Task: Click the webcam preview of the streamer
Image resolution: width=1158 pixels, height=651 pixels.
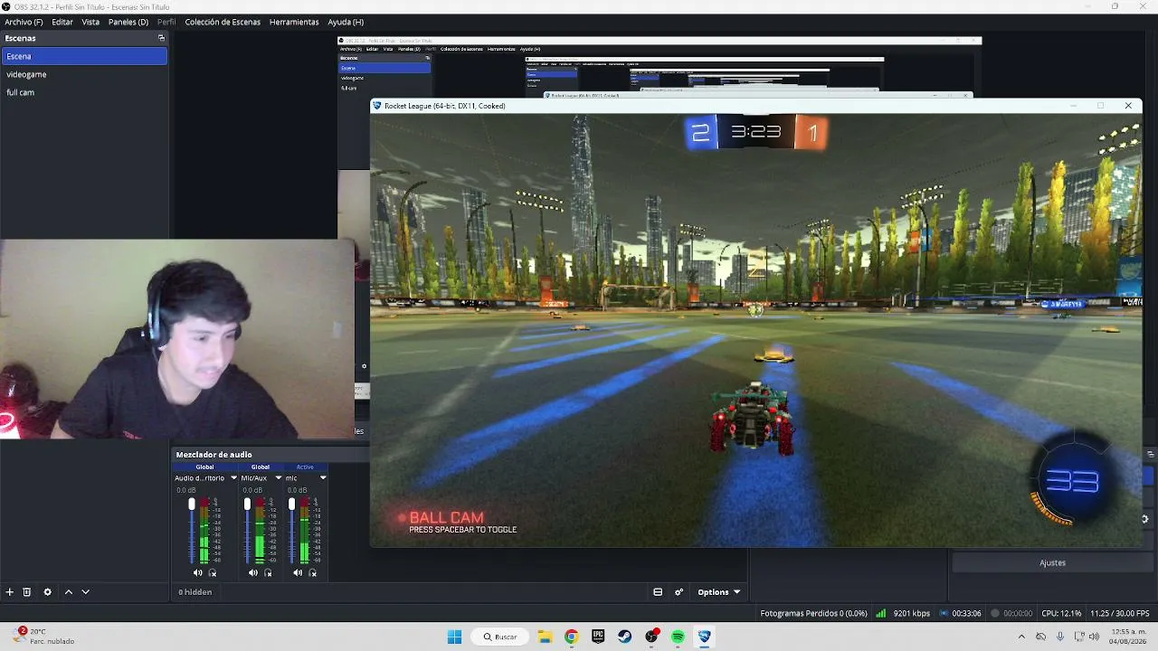Action: coord(177,339)
